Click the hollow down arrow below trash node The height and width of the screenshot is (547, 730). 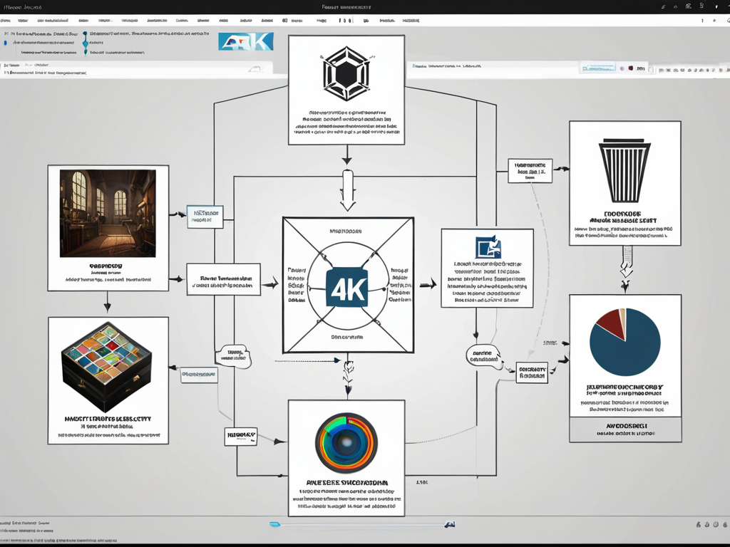click(626, 264)
